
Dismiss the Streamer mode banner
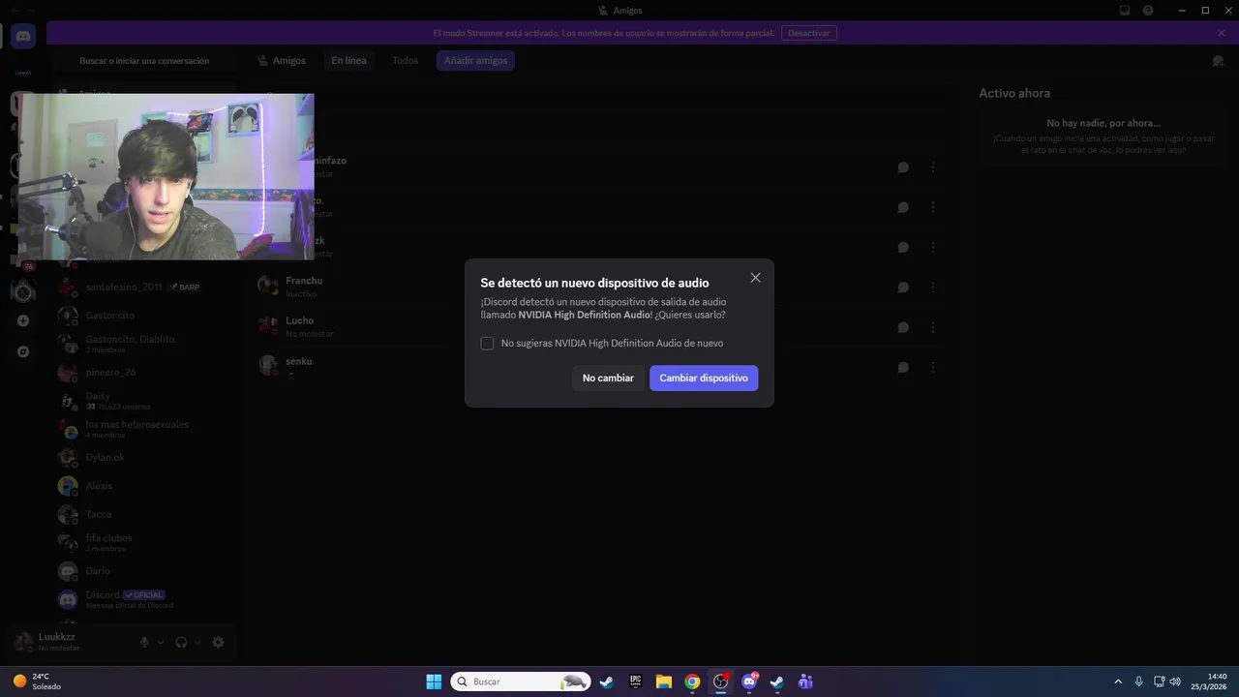(x=1222, y=33)
